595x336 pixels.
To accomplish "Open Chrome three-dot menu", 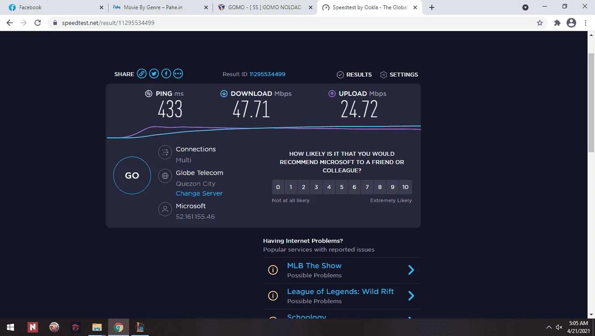I will (x=585, y=23).
